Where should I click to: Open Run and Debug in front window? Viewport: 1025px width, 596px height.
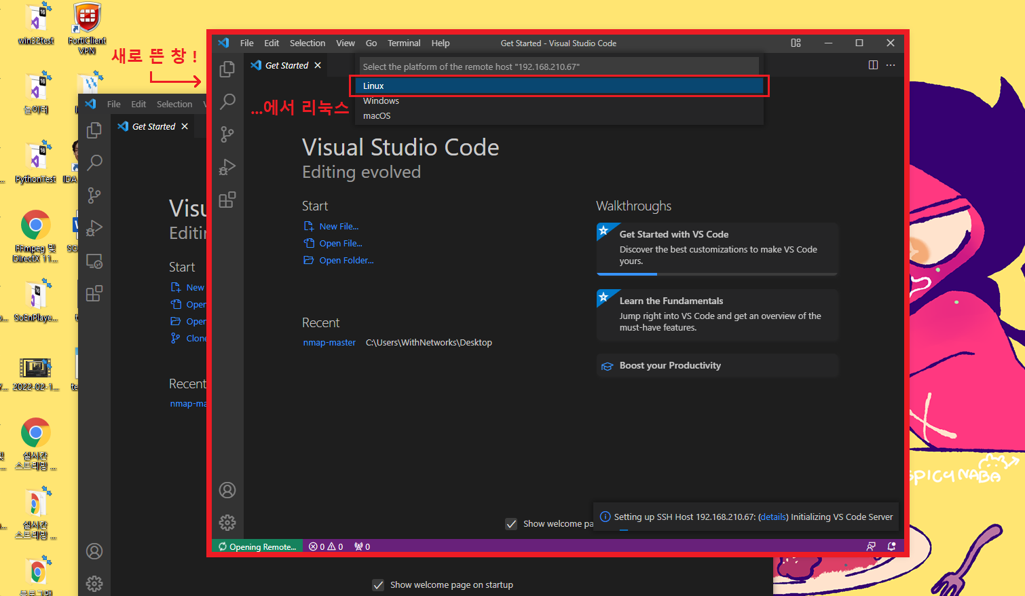[227, 167]
